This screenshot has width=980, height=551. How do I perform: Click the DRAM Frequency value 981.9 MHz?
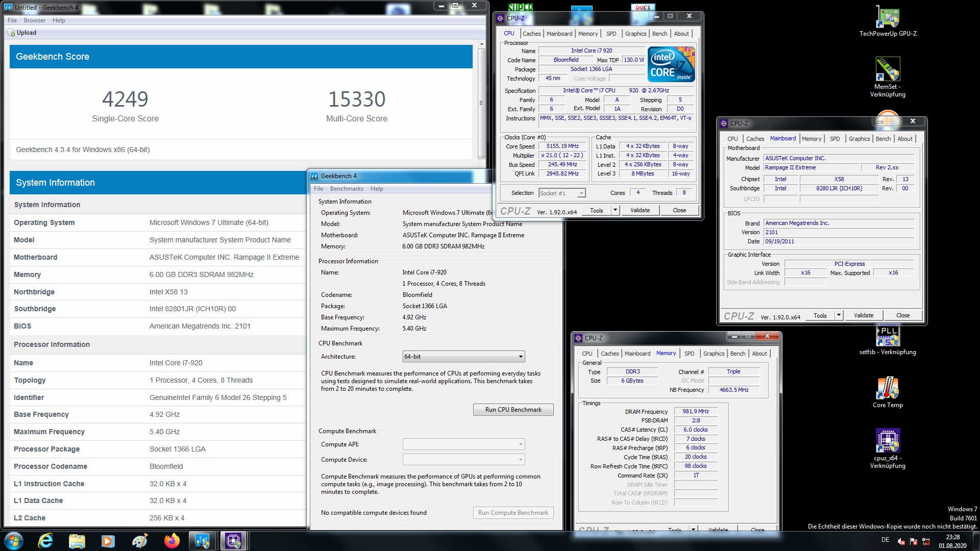(695, 411)
